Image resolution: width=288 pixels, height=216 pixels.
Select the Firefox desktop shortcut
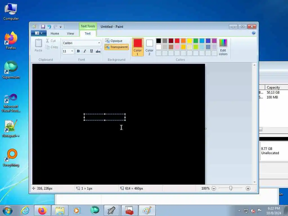pos(11,40)
